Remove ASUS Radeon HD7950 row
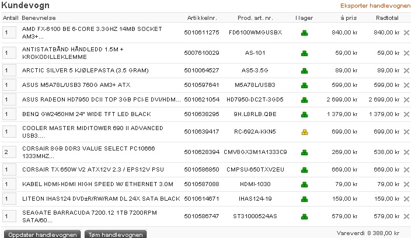415x238 pixels. (406, 100)
